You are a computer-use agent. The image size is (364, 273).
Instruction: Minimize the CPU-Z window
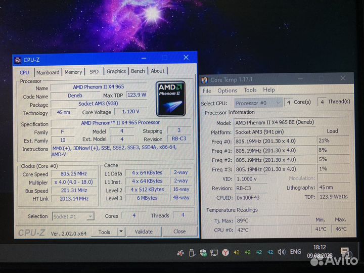tap(144, 58)
